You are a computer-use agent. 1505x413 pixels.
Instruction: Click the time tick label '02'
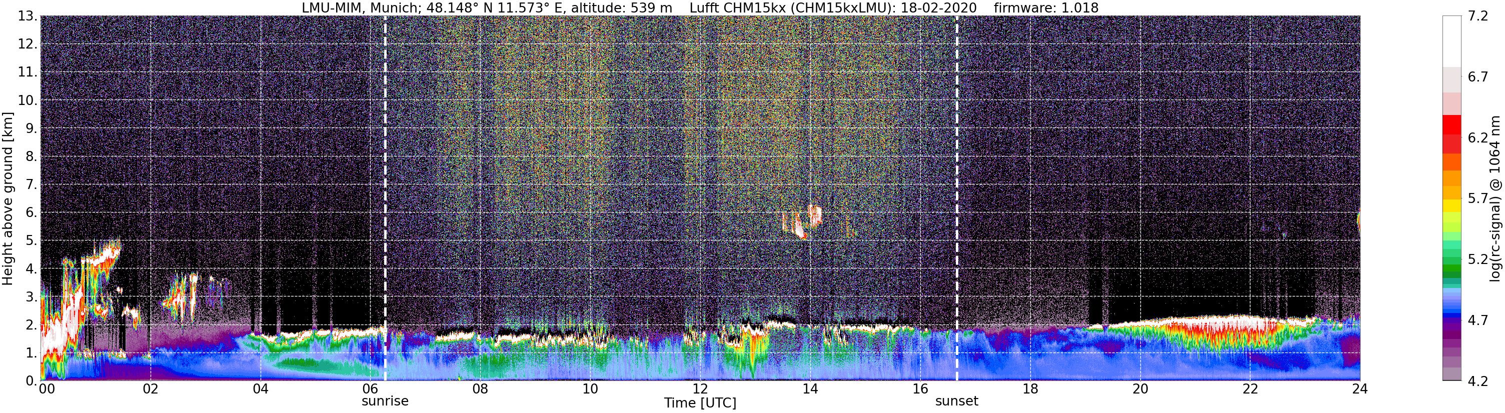tap(151, 388)
